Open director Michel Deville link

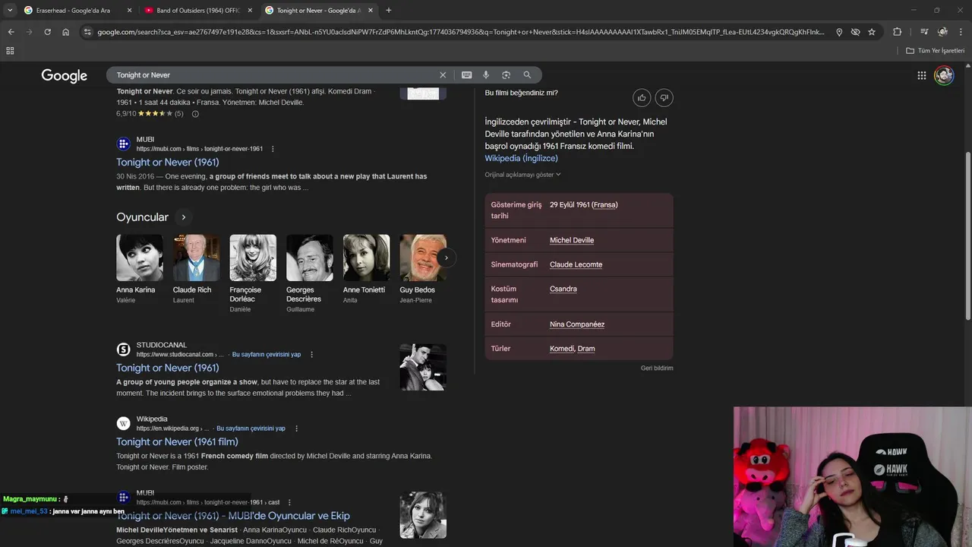coord(572,240)
